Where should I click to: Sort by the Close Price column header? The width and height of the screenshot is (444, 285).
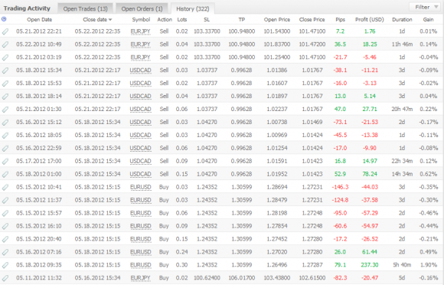click(312, 20)
